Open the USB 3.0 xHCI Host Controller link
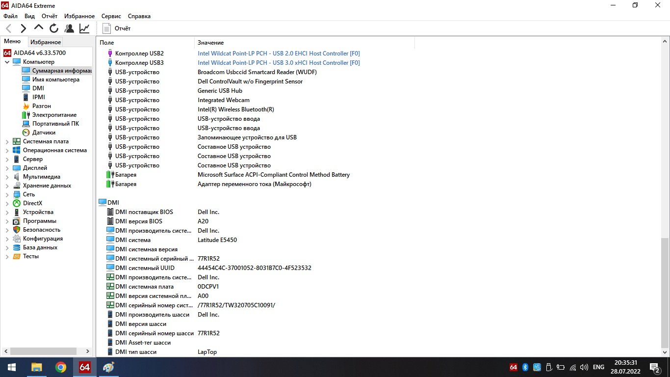 tap(279, 63)
